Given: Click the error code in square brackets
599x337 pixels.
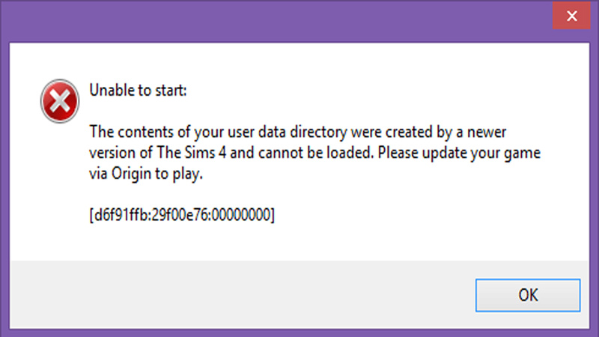Looking at the screenshot, I should [x=182, y=215].
